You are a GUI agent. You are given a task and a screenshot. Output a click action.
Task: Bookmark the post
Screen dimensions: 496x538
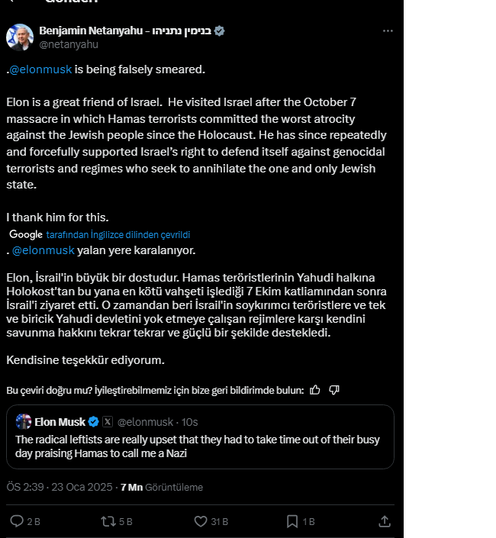pos(291,521)
